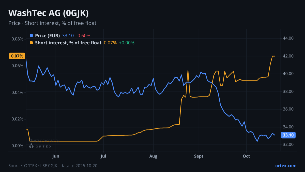Click the 0.06% left axis label
The width and height of the screenshot is (305, 172).
point(17,66)
